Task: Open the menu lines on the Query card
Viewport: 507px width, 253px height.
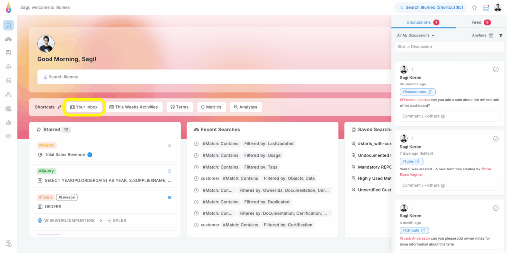Action: pyautogui.click(x=170, y=171)
